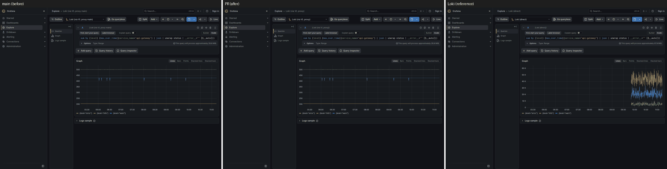Open the datasource picker "Loki (via VL proxy main)"

click(85, 19)
